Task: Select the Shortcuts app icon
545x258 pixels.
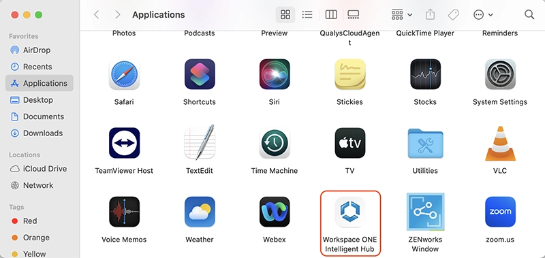Action: [200, 74]
